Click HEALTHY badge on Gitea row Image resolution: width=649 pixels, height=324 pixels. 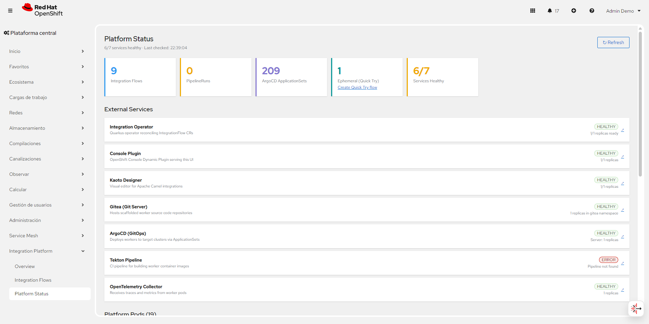[606, 207]
